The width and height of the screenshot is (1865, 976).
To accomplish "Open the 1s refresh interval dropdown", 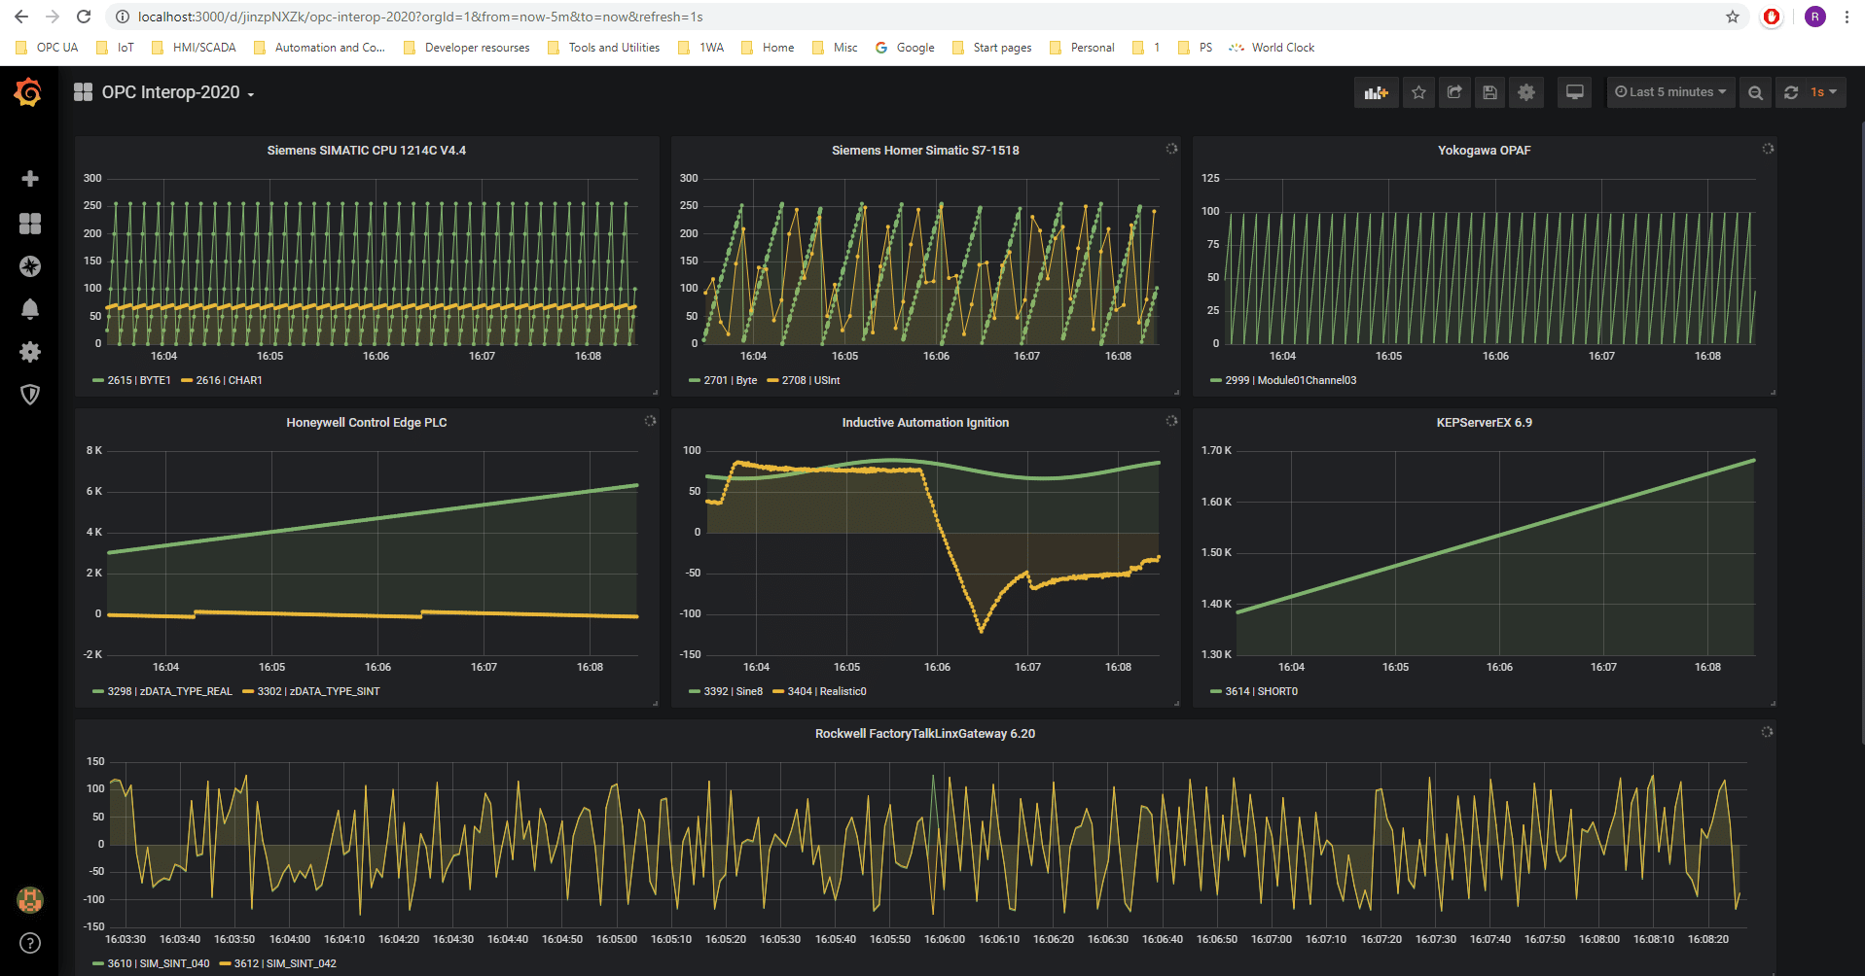I will pos(1823,92).
